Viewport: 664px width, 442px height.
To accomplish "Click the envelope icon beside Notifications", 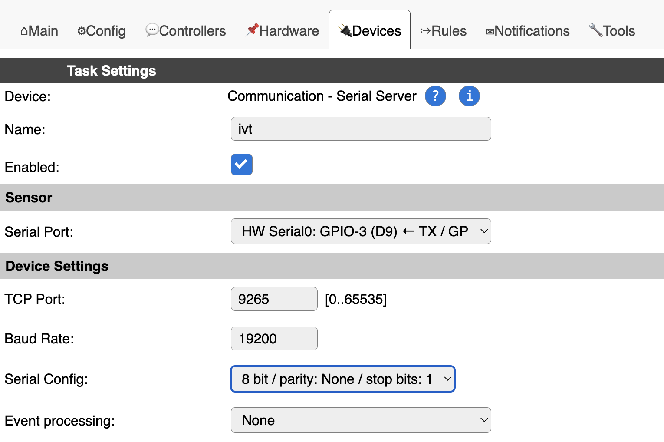I will (490, 32).
